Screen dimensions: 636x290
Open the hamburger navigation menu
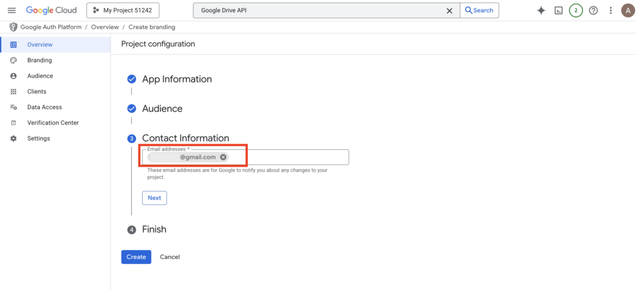[12, 11]
